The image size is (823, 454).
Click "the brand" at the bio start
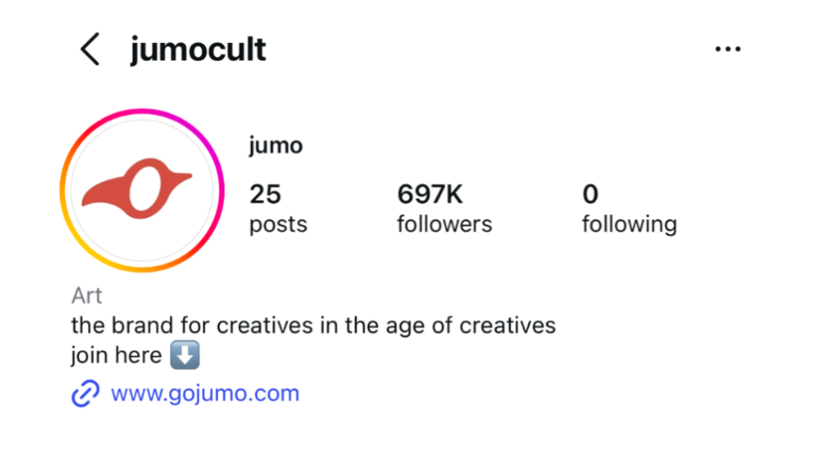pyautogui.click(x=116, y=325)
